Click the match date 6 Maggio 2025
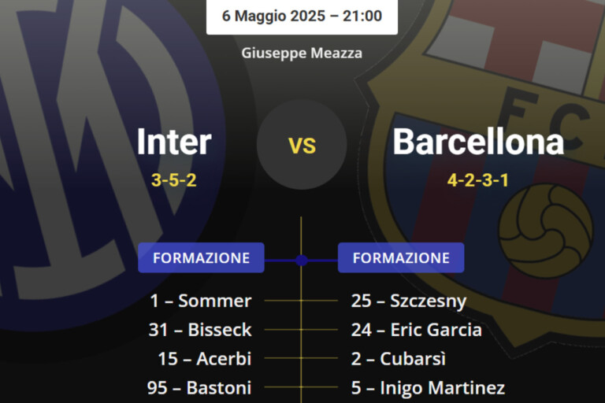The width and height of the screenshot is (605, 403). (302, 16)
